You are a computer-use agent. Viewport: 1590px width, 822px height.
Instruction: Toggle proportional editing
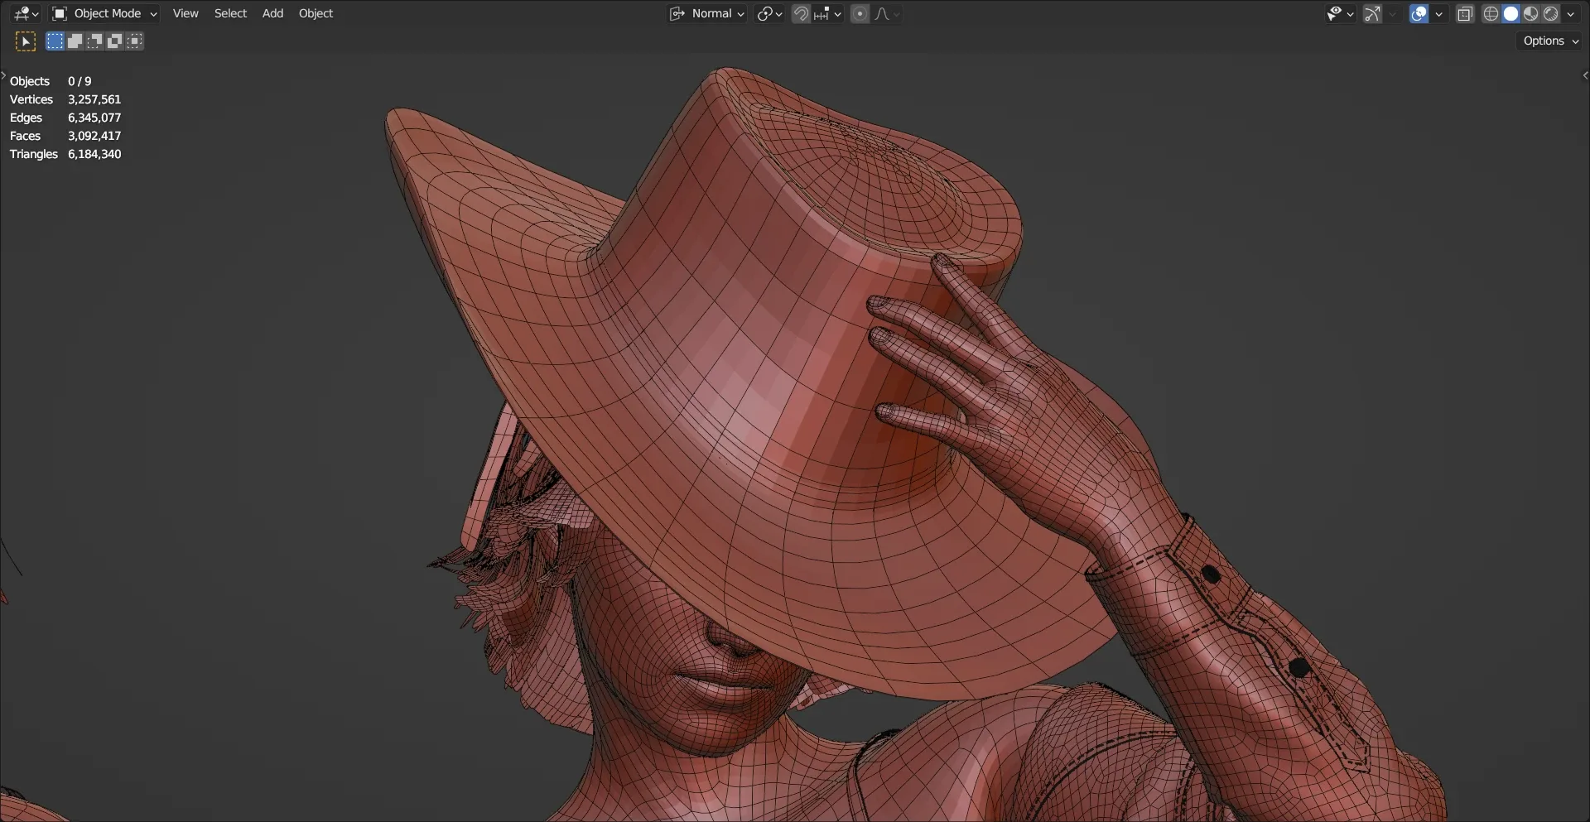(860, 13)
